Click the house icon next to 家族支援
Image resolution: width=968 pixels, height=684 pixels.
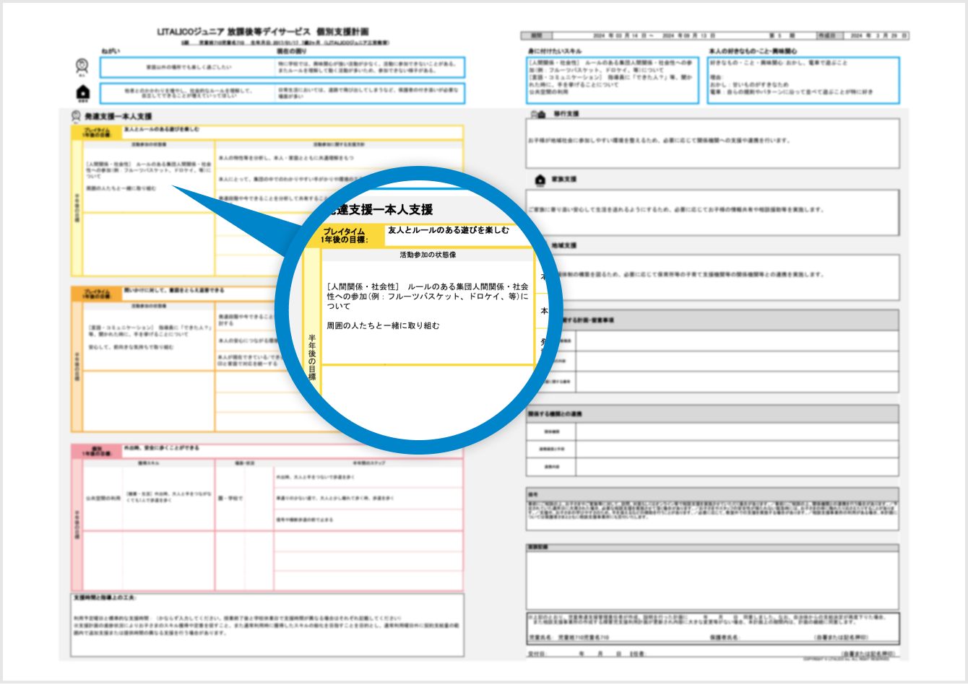click(x=540, y=180)
